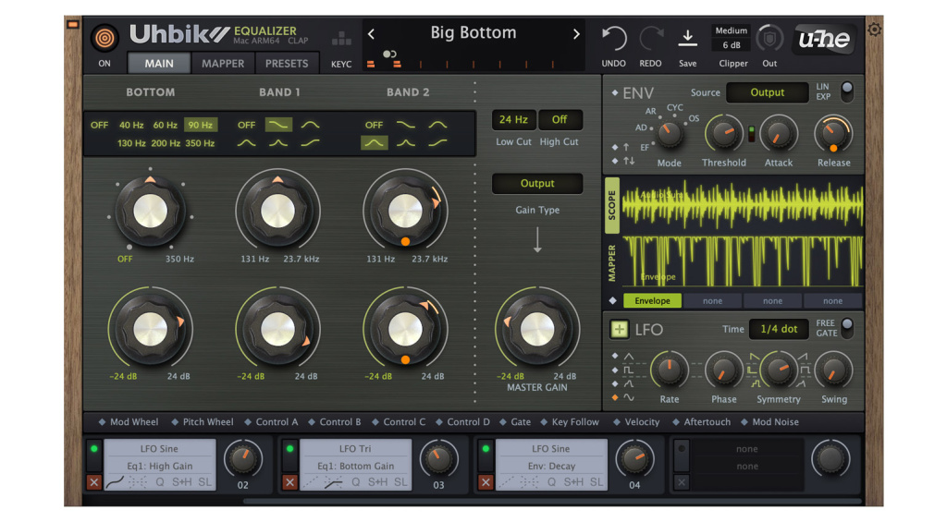Click the green plus icon beside LFO

619,330
